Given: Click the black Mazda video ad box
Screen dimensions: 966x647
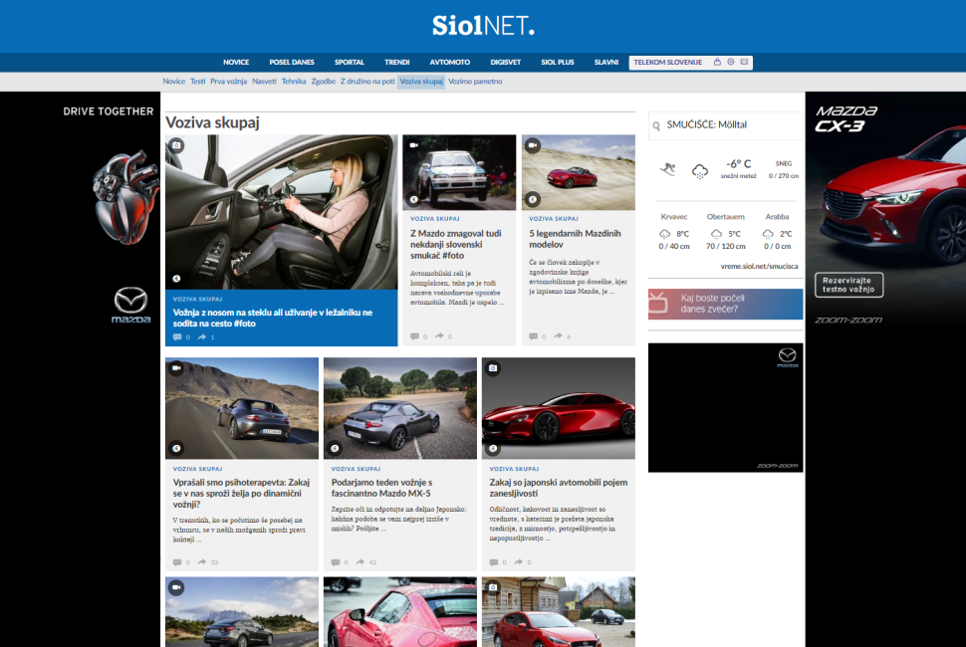Looking at the screenshot, I should [x=725, y=407].
